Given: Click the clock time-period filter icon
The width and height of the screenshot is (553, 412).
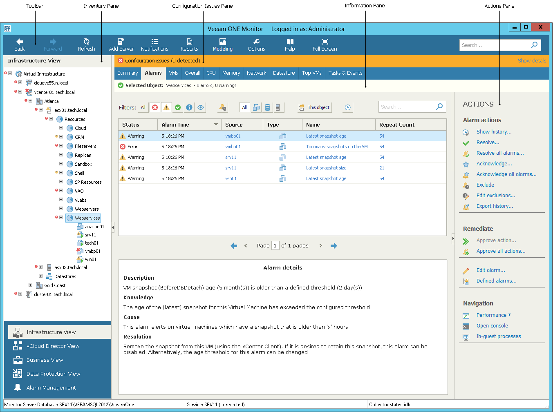Looking at the screenshot, I should click(347, 107).
